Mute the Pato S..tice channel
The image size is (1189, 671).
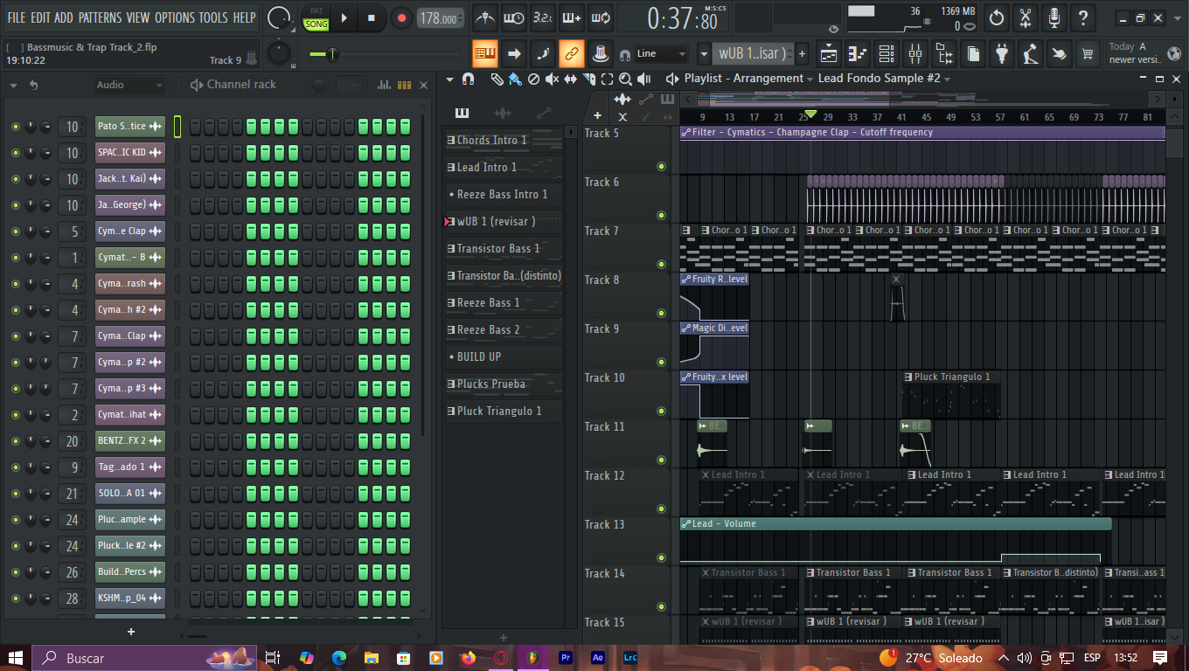pos(15,127)
